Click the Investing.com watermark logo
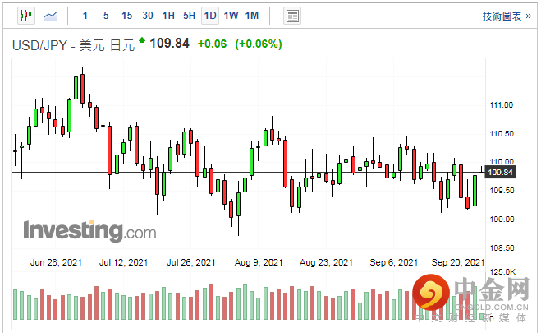Screen dimensions: 541x333 pos(89,231)
